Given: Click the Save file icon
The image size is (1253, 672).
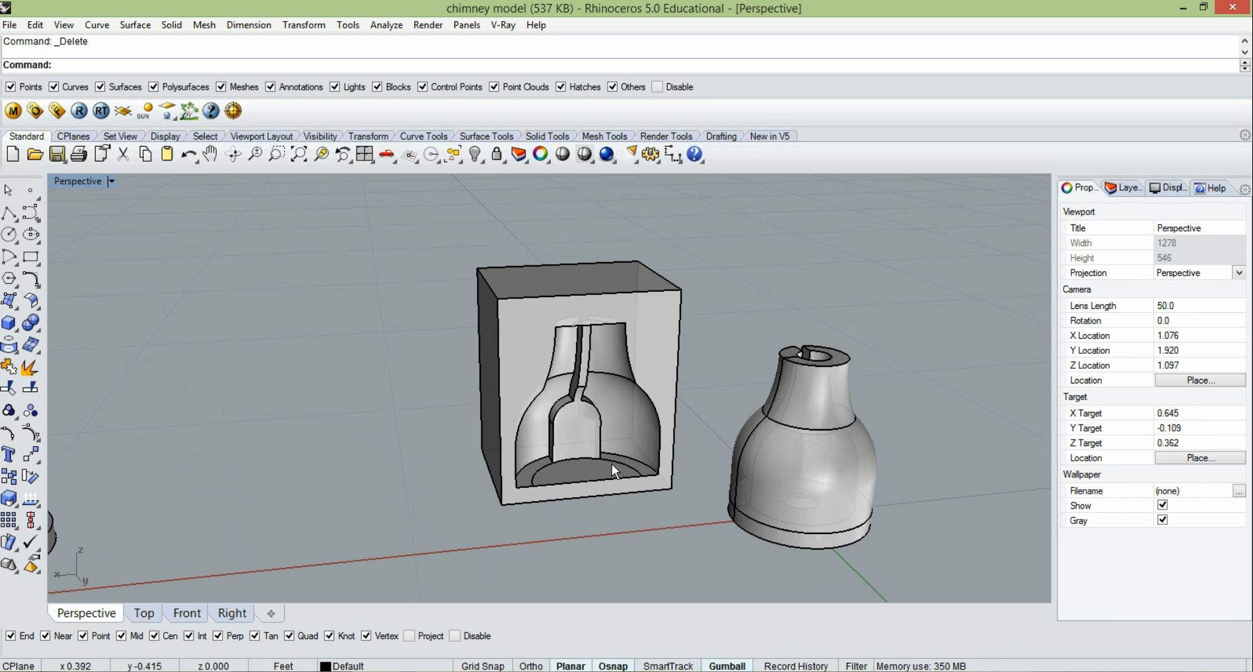Looking at the screenshot, I should click(57, 154).
